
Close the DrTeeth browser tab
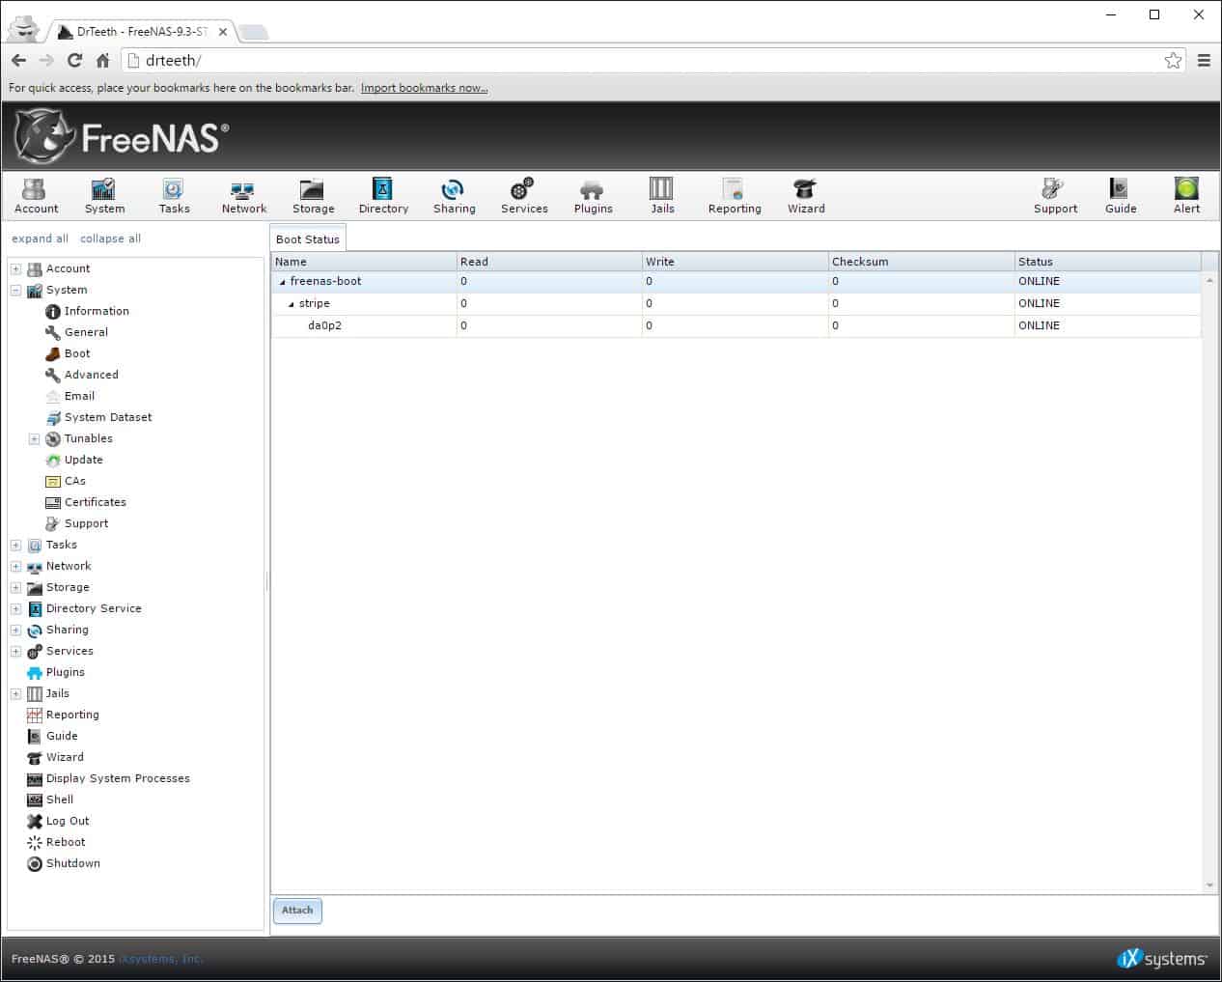tap(222, 32)
